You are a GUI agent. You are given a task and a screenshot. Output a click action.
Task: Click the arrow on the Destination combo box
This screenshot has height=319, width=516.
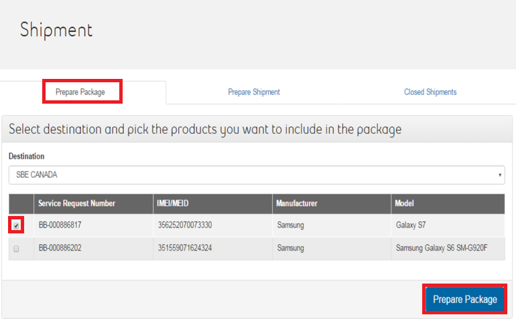tap(500, 175)
